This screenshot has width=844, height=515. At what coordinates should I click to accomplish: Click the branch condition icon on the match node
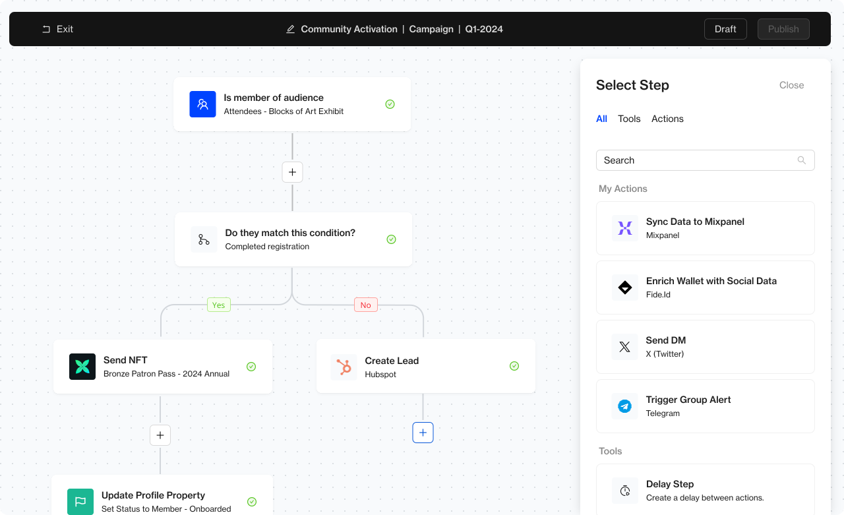(x=204, y=239)
